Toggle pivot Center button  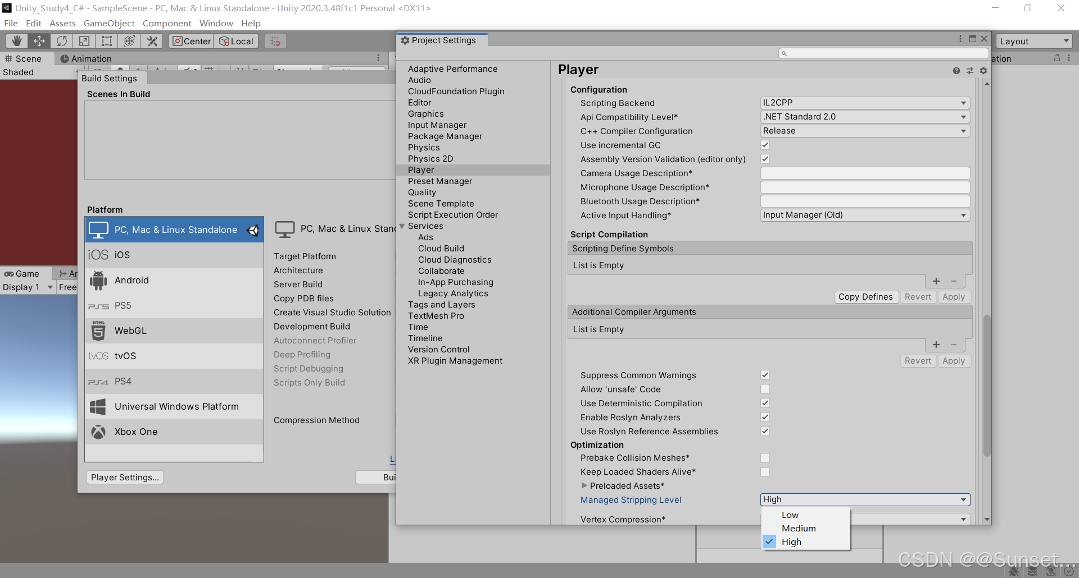pyautogui.click(x=192, y=41)
